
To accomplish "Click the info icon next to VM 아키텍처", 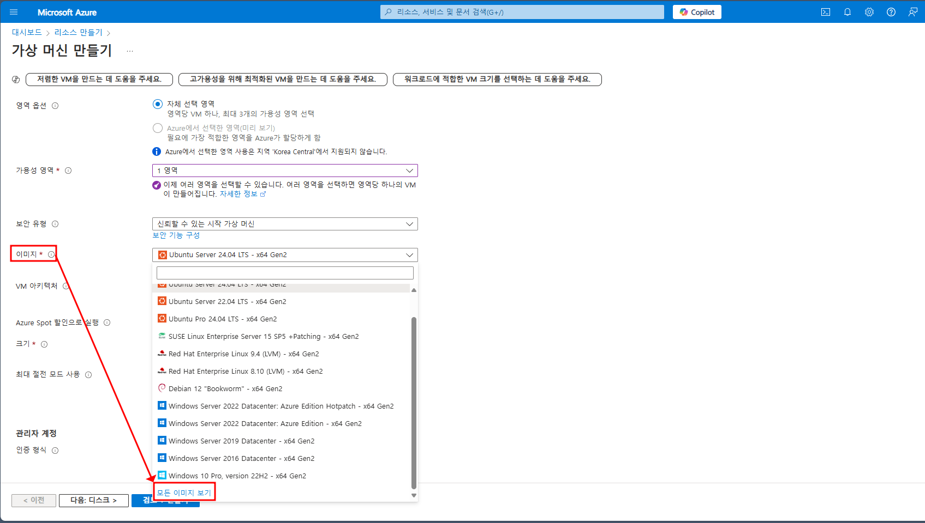I will [x=65, y=286].
